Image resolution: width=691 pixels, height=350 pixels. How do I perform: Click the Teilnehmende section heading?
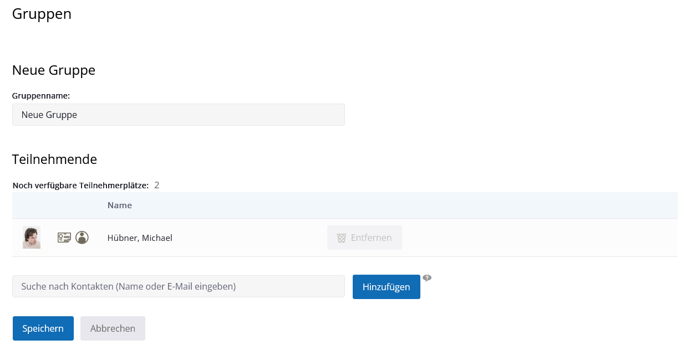coord(54,159)
